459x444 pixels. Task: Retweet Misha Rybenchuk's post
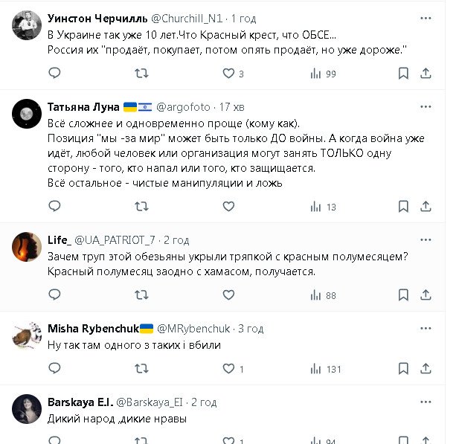click(x=141, y=368)
